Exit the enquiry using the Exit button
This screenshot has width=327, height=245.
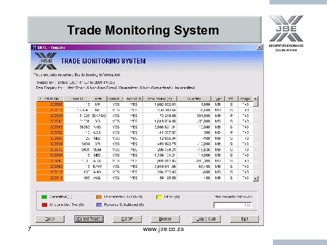(x=244, y=219)
